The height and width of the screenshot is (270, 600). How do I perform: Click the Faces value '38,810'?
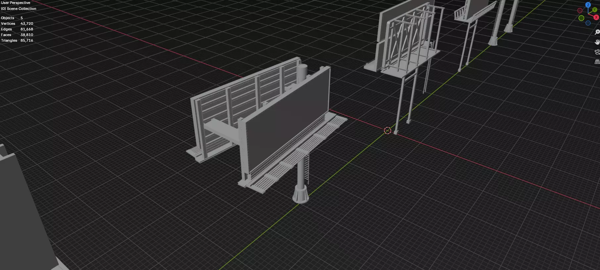[27, 35]
